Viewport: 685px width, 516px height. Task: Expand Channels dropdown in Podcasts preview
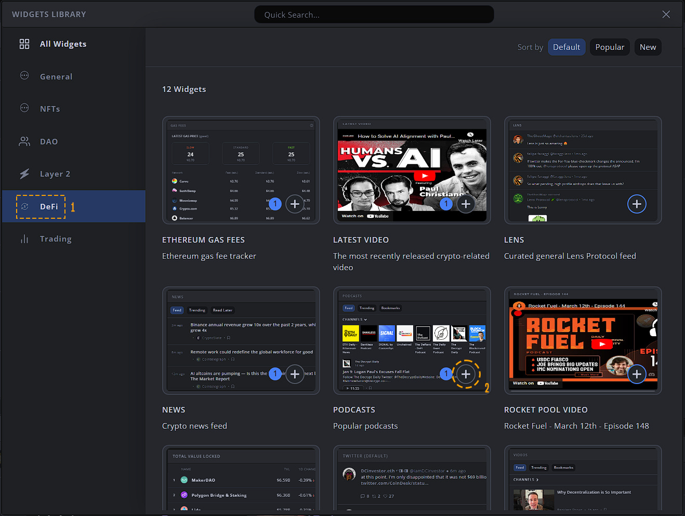[355, 320]
